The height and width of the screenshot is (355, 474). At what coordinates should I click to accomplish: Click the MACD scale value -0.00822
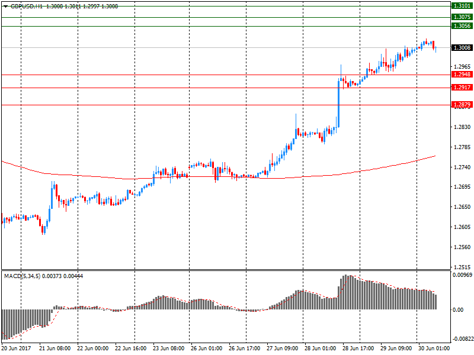pos(462,339)
